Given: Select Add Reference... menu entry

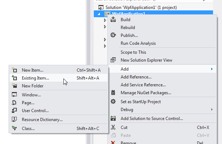Looking at the screenshot, I should tap(136, 77).
